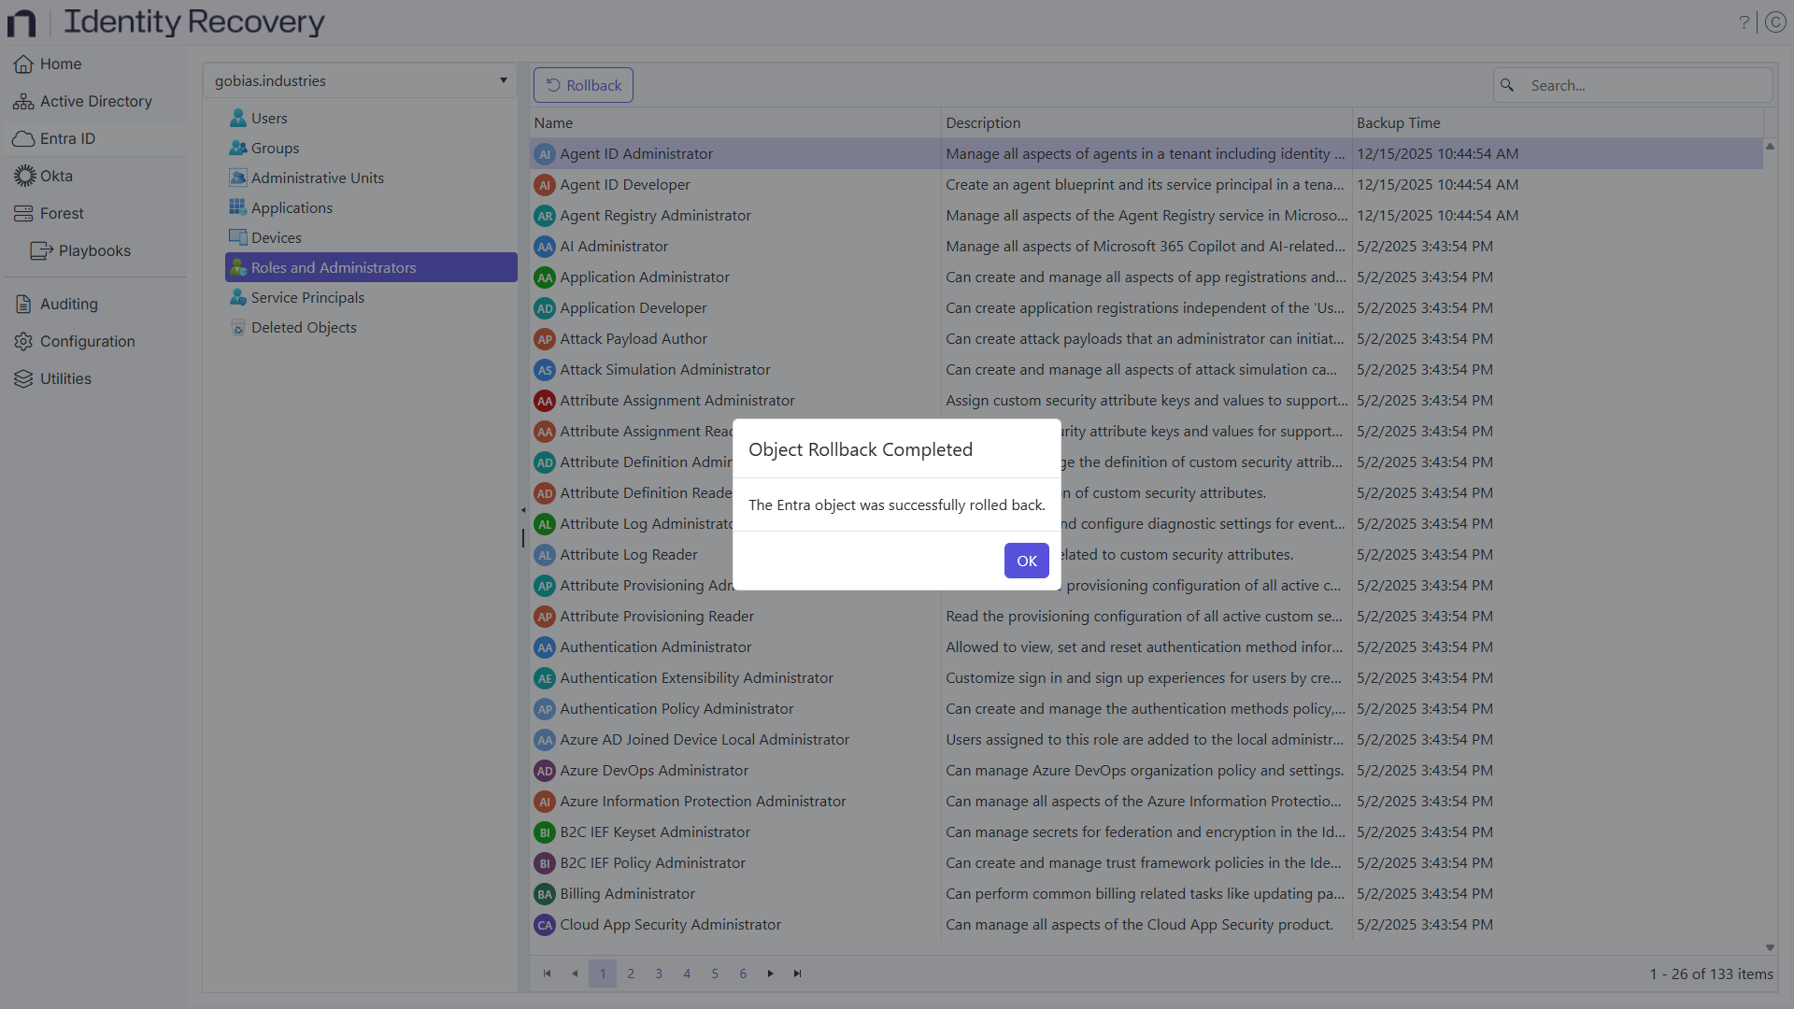Open the gobias.industries domain dropdown

[503, 80]
